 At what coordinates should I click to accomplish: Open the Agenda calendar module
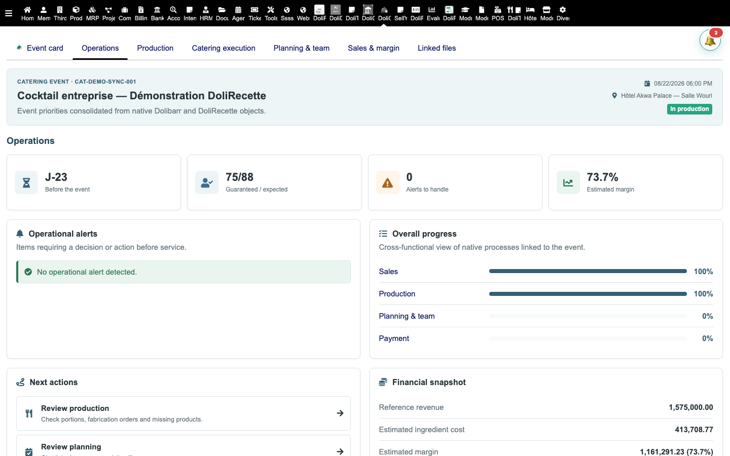tap(238, 13)
